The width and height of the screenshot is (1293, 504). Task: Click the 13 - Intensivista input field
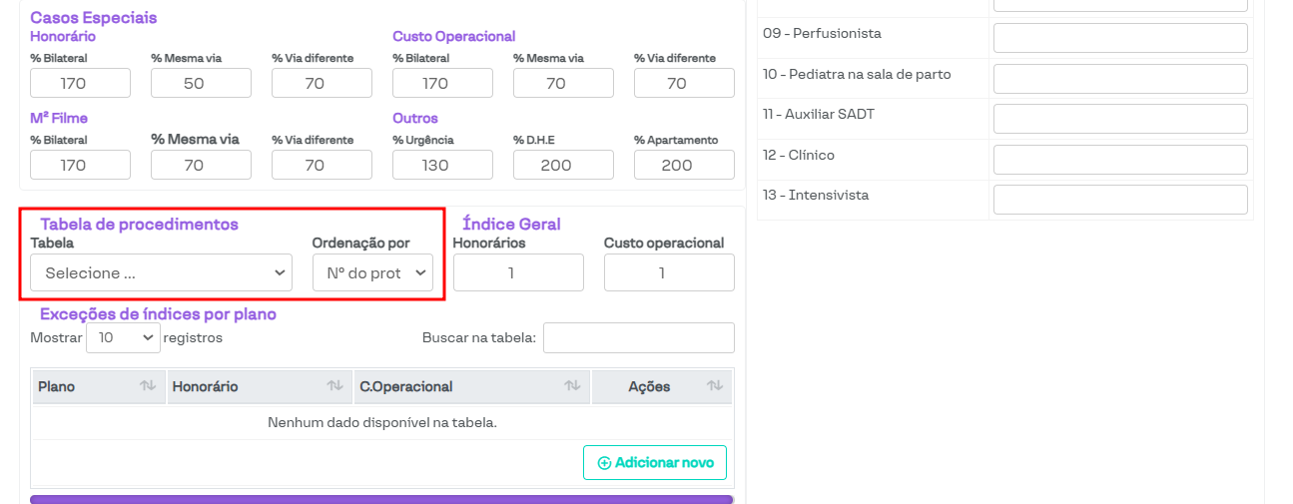(x=1120, y=200)
